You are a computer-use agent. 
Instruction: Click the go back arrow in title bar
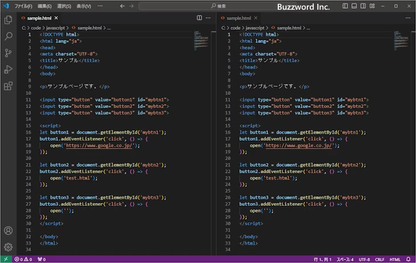point(122,6)
